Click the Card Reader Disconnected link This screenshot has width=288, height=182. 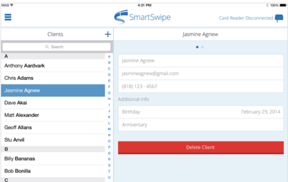(x=246, y=18)
